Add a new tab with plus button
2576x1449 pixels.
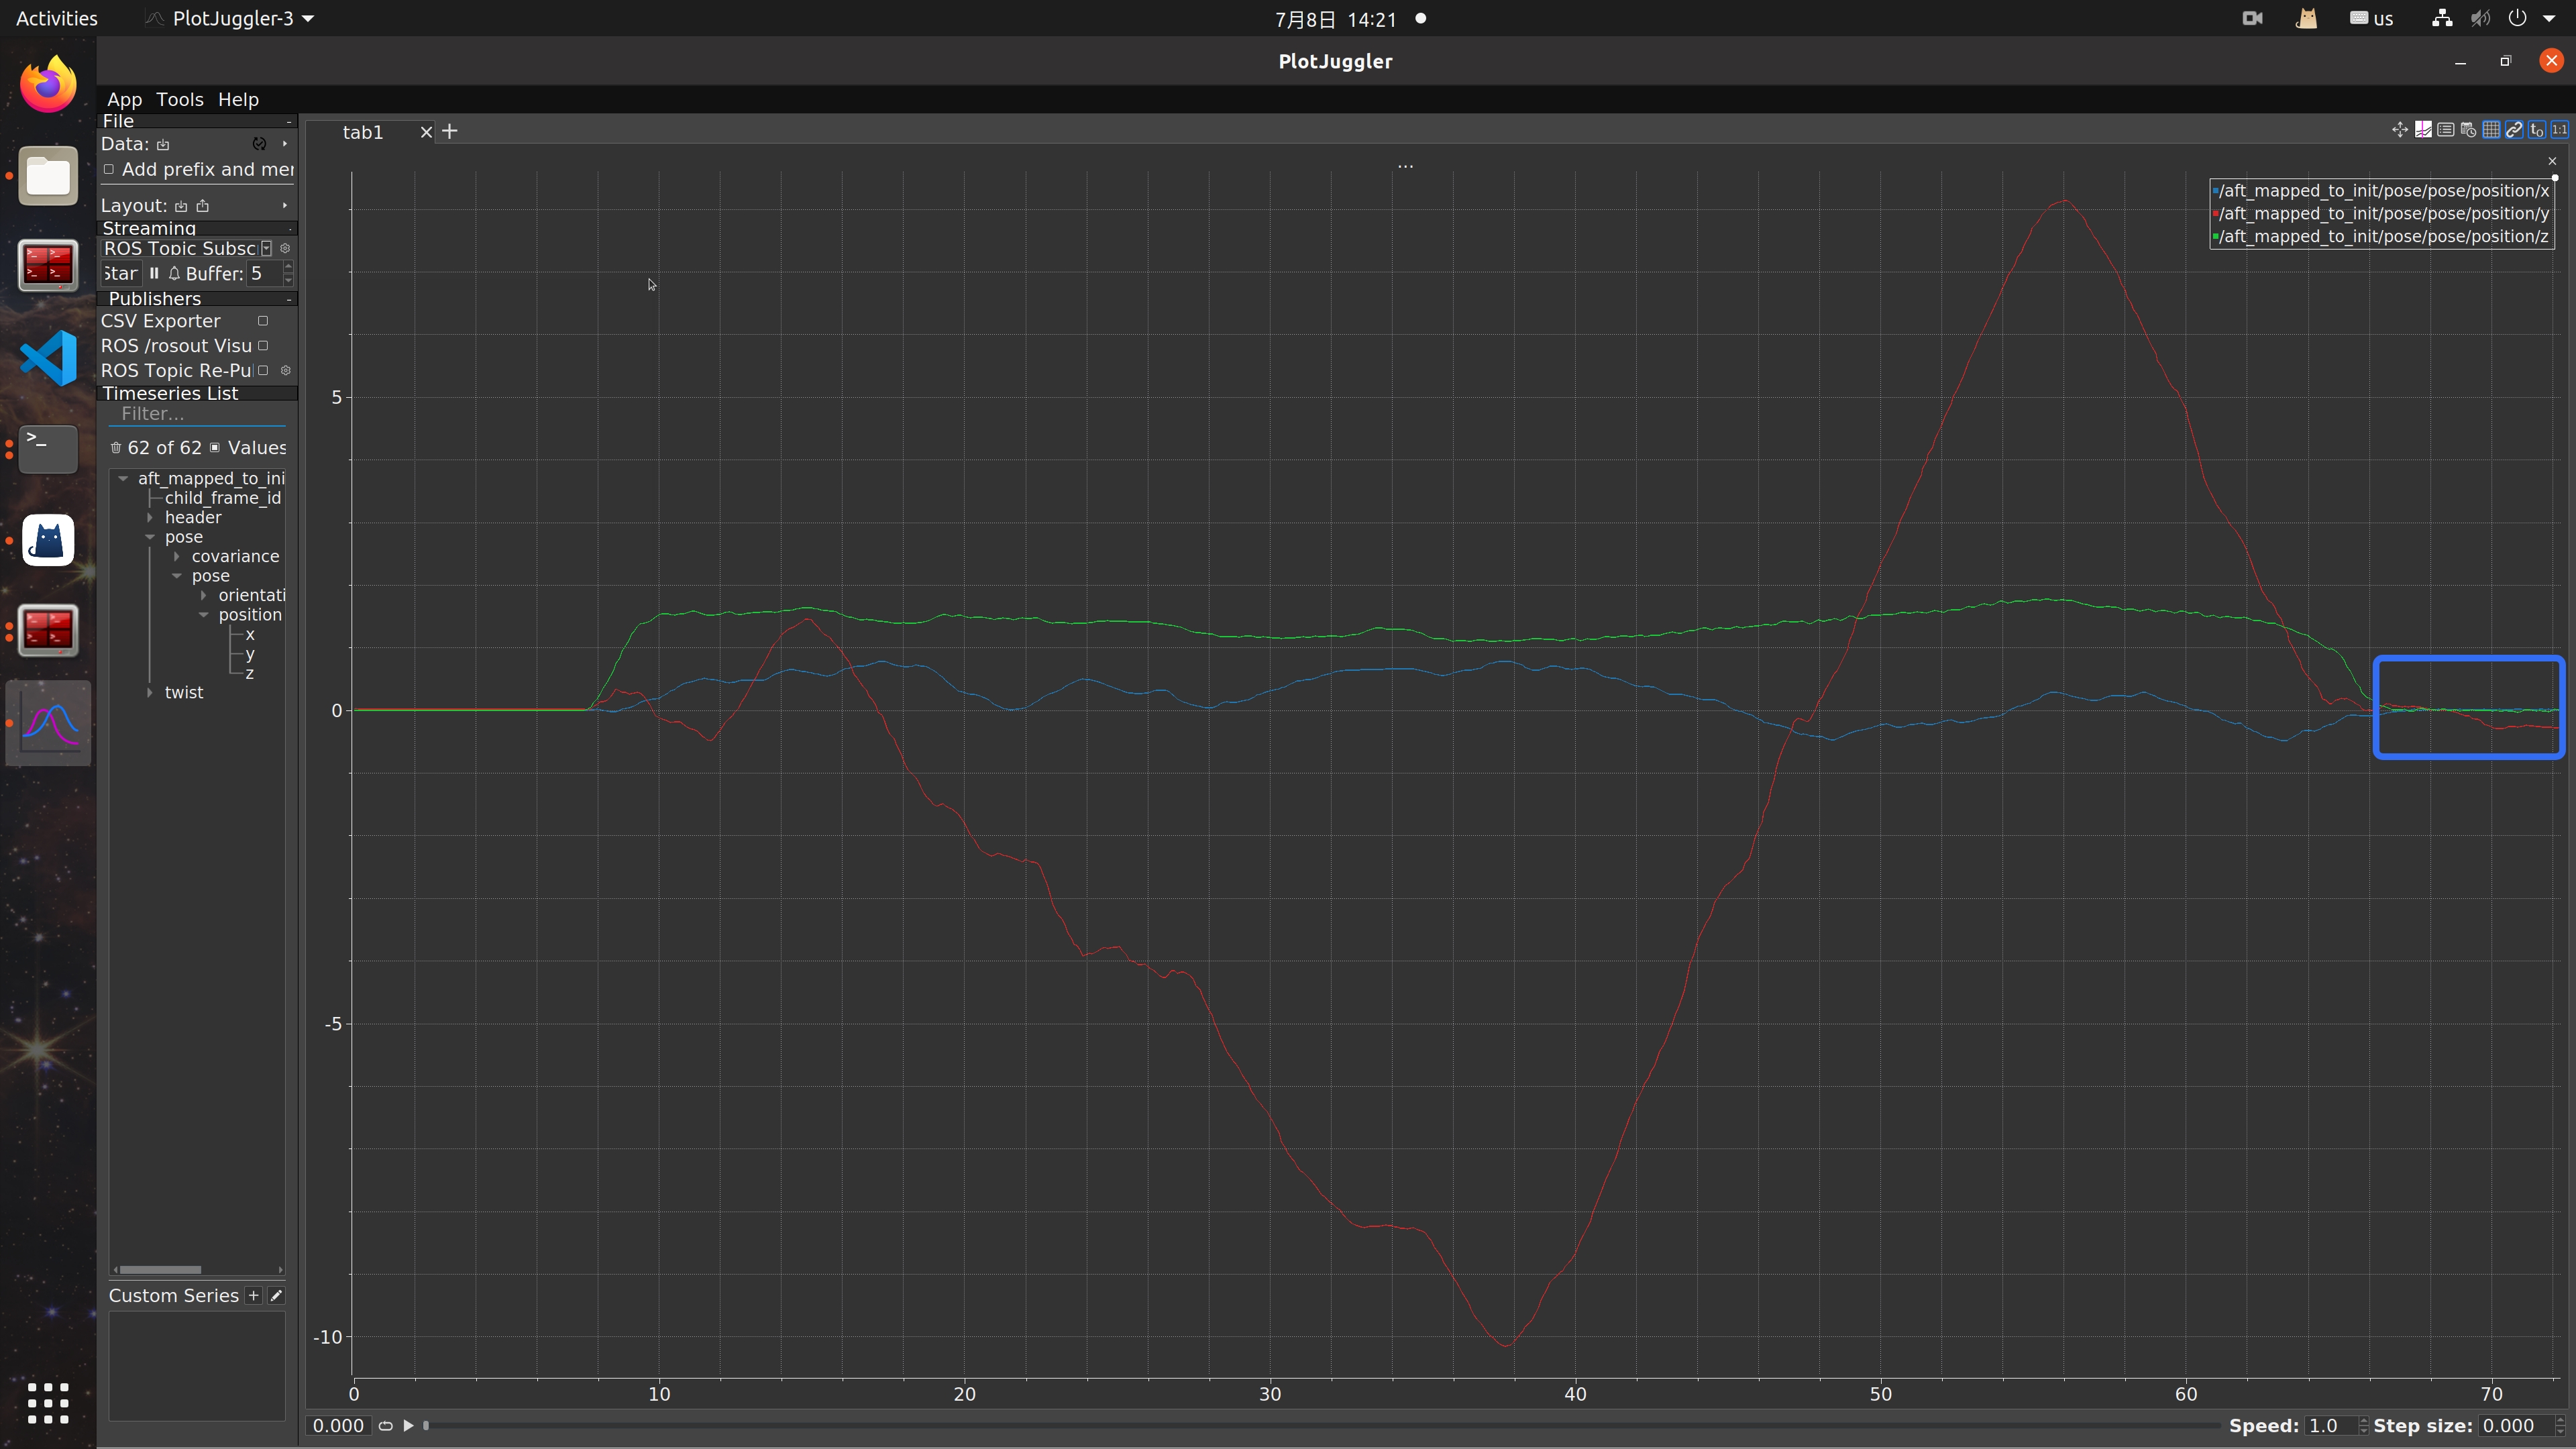[x=450, y=132]
